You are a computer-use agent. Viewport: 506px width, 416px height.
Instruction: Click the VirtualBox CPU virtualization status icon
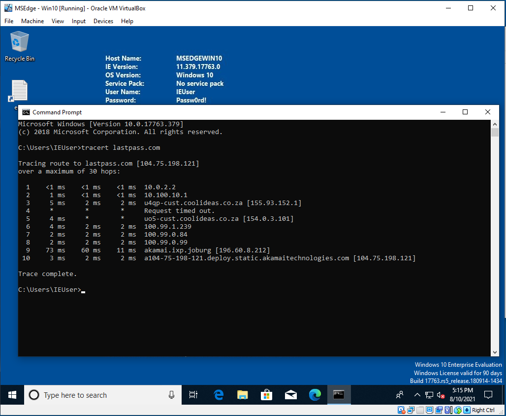[448, 410]
